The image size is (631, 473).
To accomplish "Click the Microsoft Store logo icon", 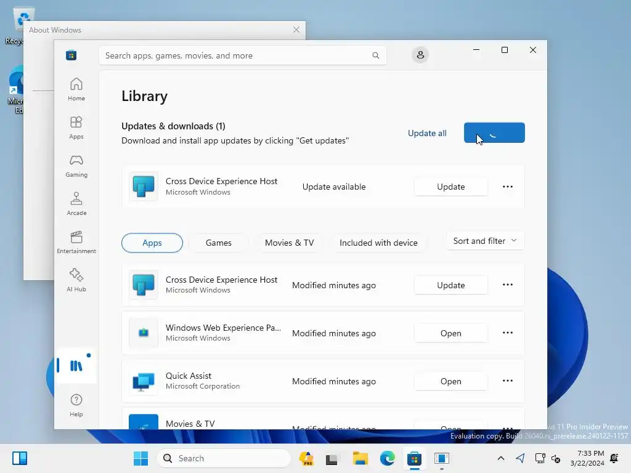I will point(71,55).
